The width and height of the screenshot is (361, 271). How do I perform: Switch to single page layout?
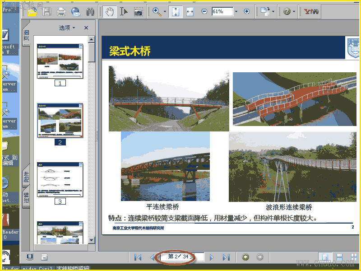tap(325, 257)
